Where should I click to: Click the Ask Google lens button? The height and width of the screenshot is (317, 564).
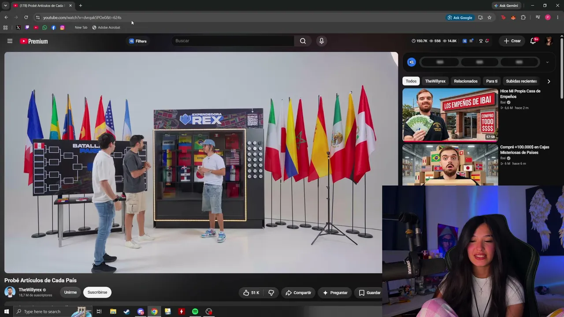(x=460, y=18)
